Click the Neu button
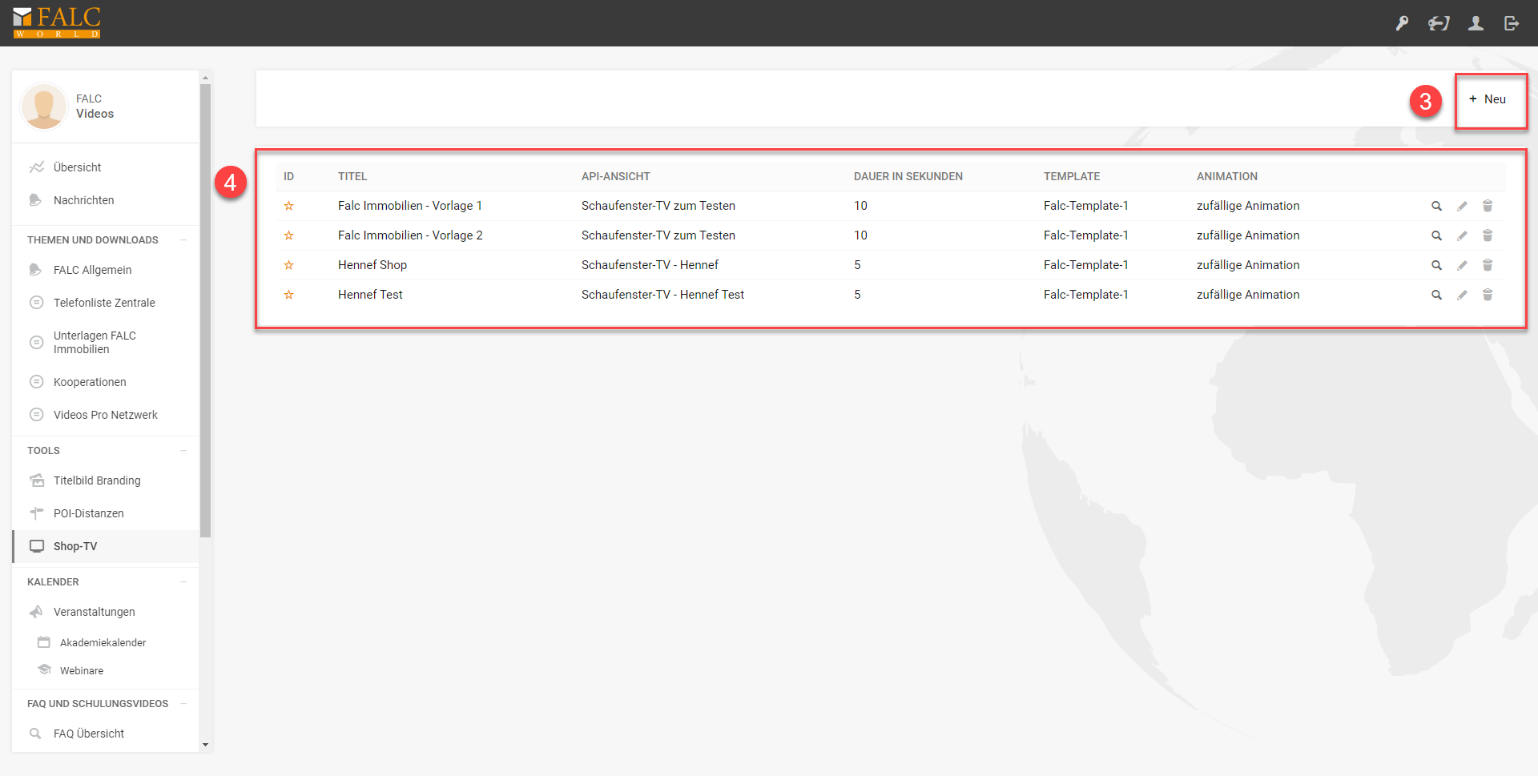The width and height of the screenshot is (1538, 776). click(x=1488, y=99)
